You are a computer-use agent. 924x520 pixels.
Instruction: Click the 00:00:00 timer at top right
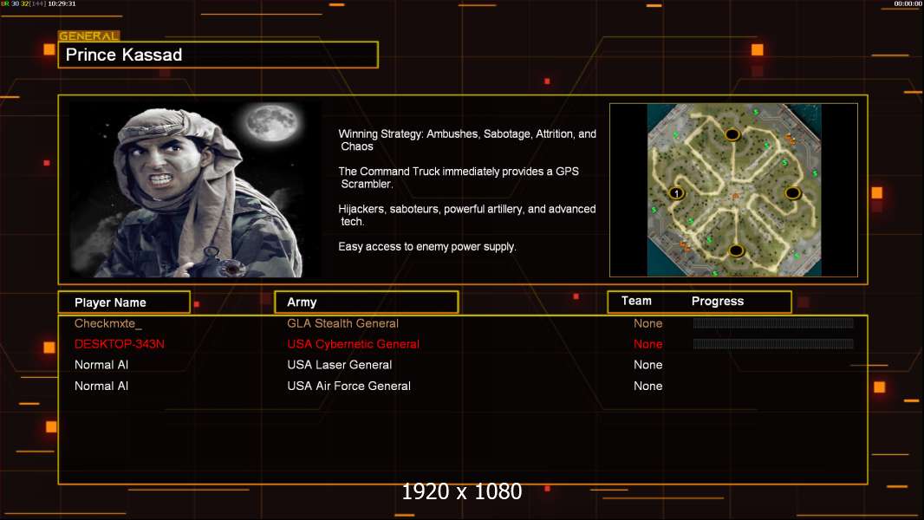click(908, 3)
